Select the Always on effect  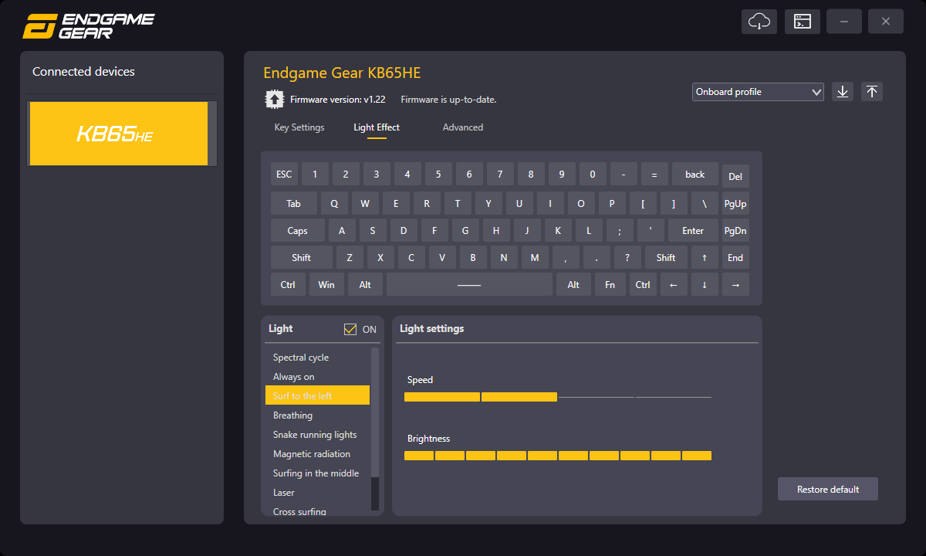(x=317, y=377)
